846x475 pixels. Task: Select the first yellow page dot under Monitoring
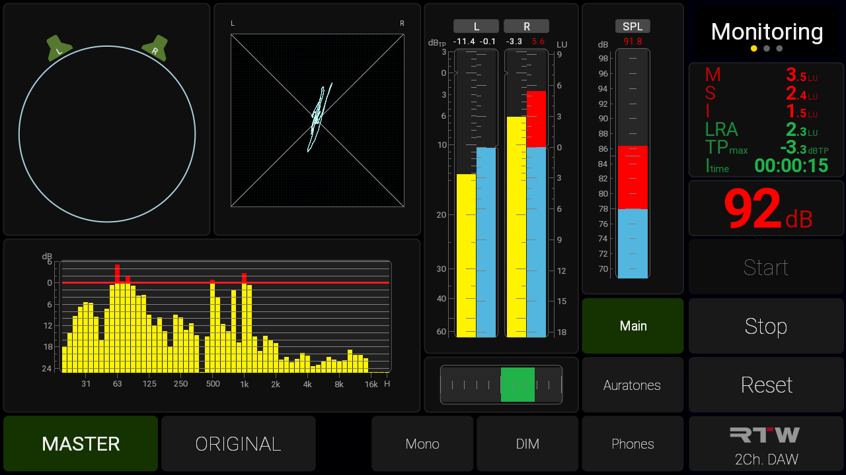753,48
